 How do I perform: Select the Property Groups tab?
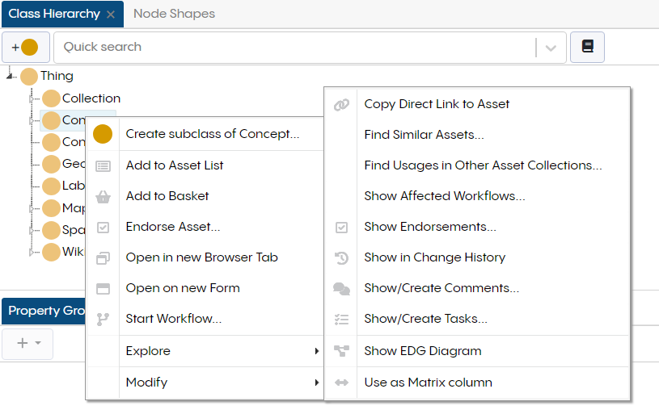(44, 311)
